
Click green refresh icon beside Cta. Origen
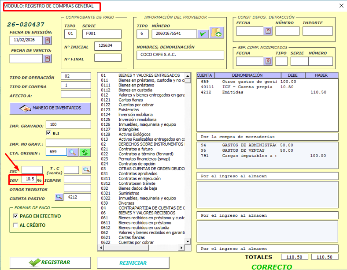coord(85,152)
